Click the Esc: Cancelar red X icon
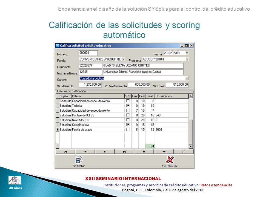The image size is (263, 197). pos(170,160)
